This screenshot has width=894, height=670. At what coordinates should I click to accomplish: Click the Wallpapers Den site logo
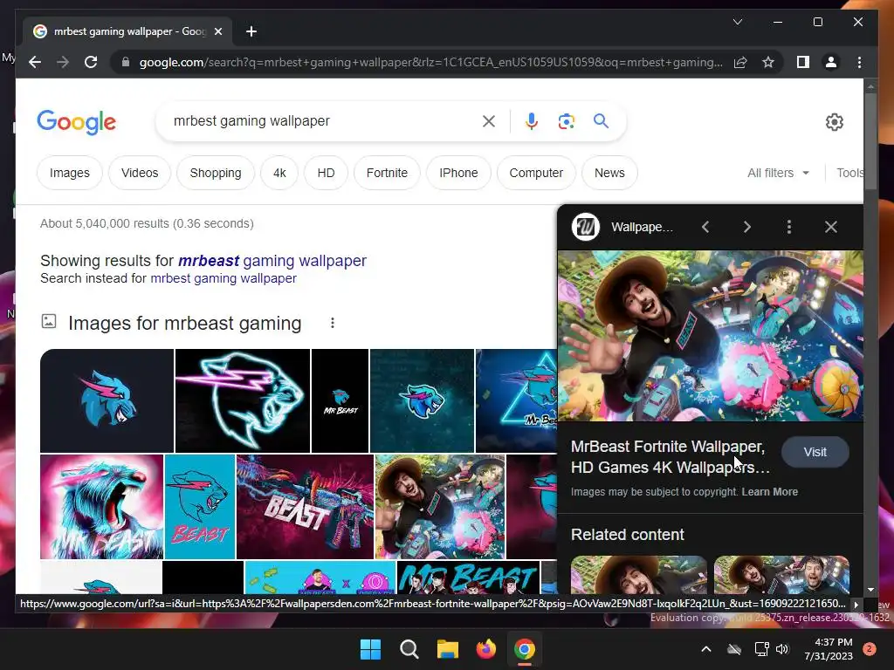pyautogui.click(x=586, y=227)
